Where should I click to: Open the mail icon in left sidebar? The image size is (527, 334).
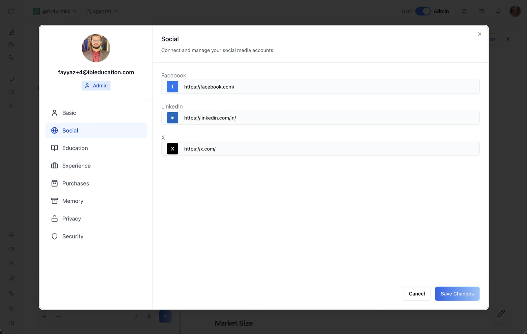(x=11, y=249)
